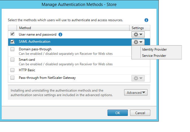Choose Identity Provider from the menu

[x=154, y=49]
